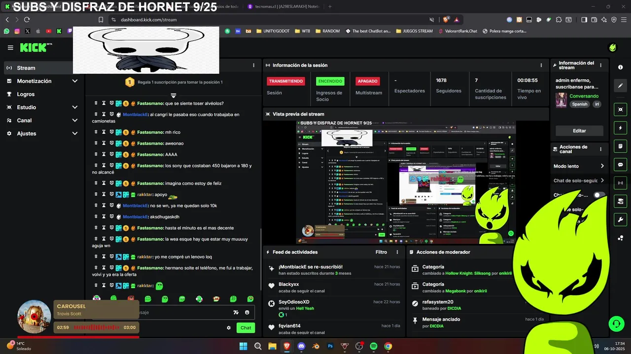Click the document notes icon in the right sidebar
631x354 pixels.
coord(620,146)
